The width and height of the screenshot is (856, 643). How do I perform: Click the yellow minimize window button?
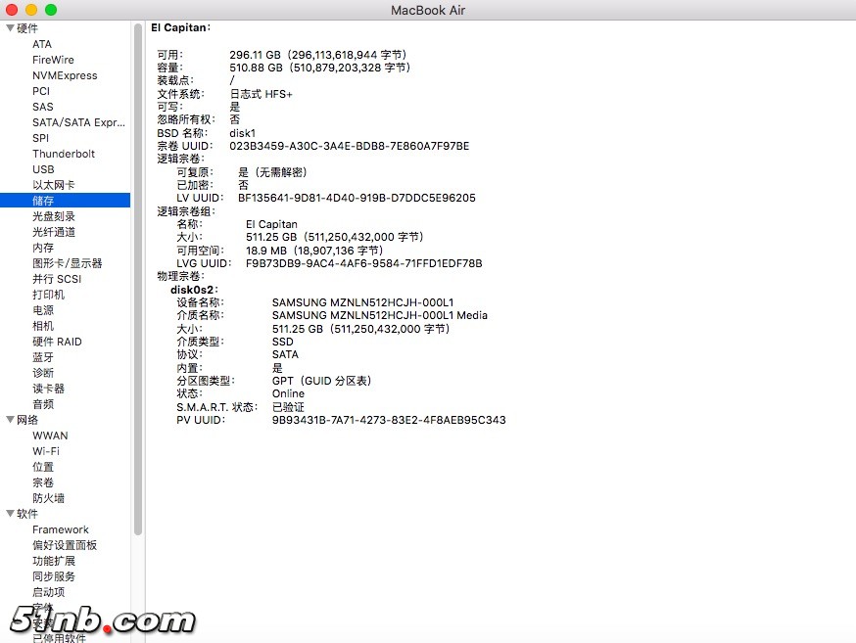click(31, 10)
